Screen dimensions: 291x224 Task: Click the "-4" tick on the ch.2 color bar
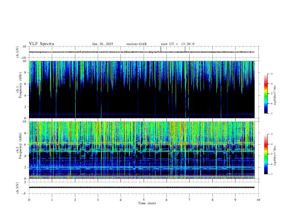click(271, 144)
